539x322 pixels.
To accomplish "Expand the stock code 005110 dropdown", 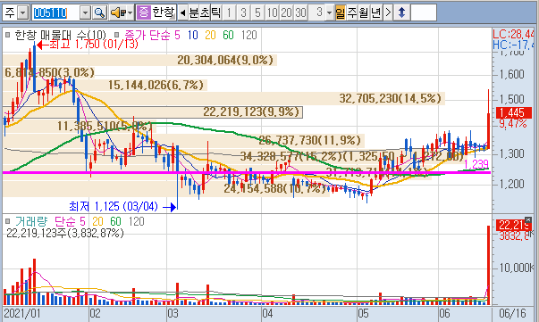I will [x=85, y=13].
